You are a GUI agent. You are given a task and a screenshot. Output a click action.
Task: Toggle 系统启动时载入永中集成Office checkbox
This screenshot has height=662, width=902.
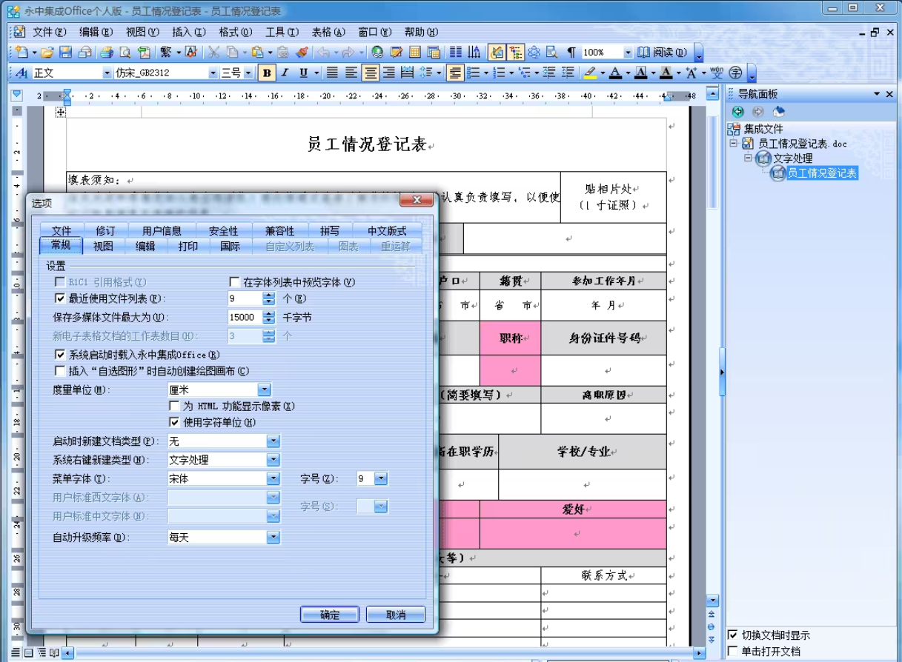pyautogui.click(x=60, y=355)
